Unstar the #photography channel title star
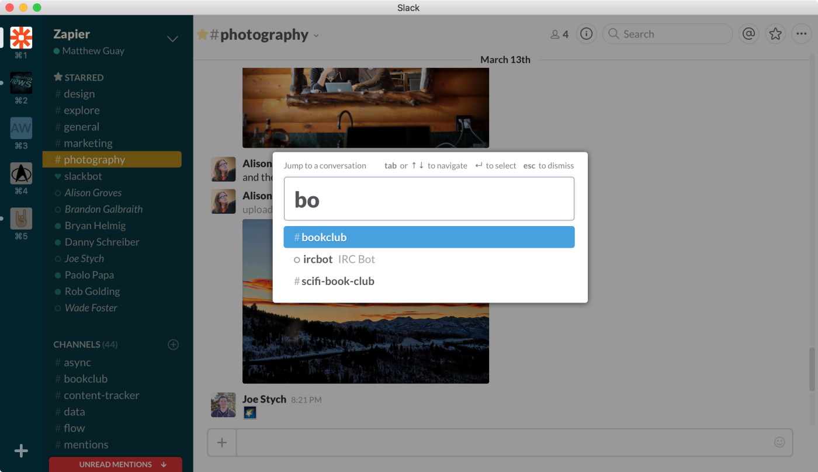Image resolution: width=818 pixels, height=472 pixels. click(202, 34)
